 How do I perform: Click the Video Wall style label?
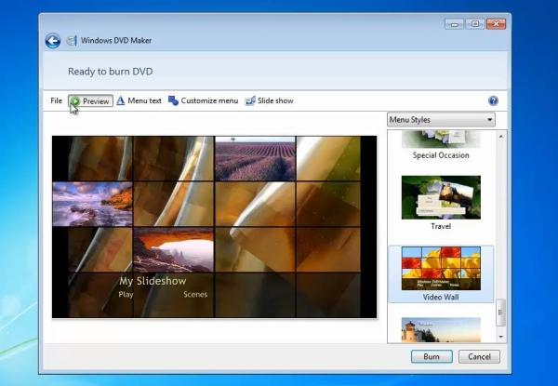click(x=441, y=297)
